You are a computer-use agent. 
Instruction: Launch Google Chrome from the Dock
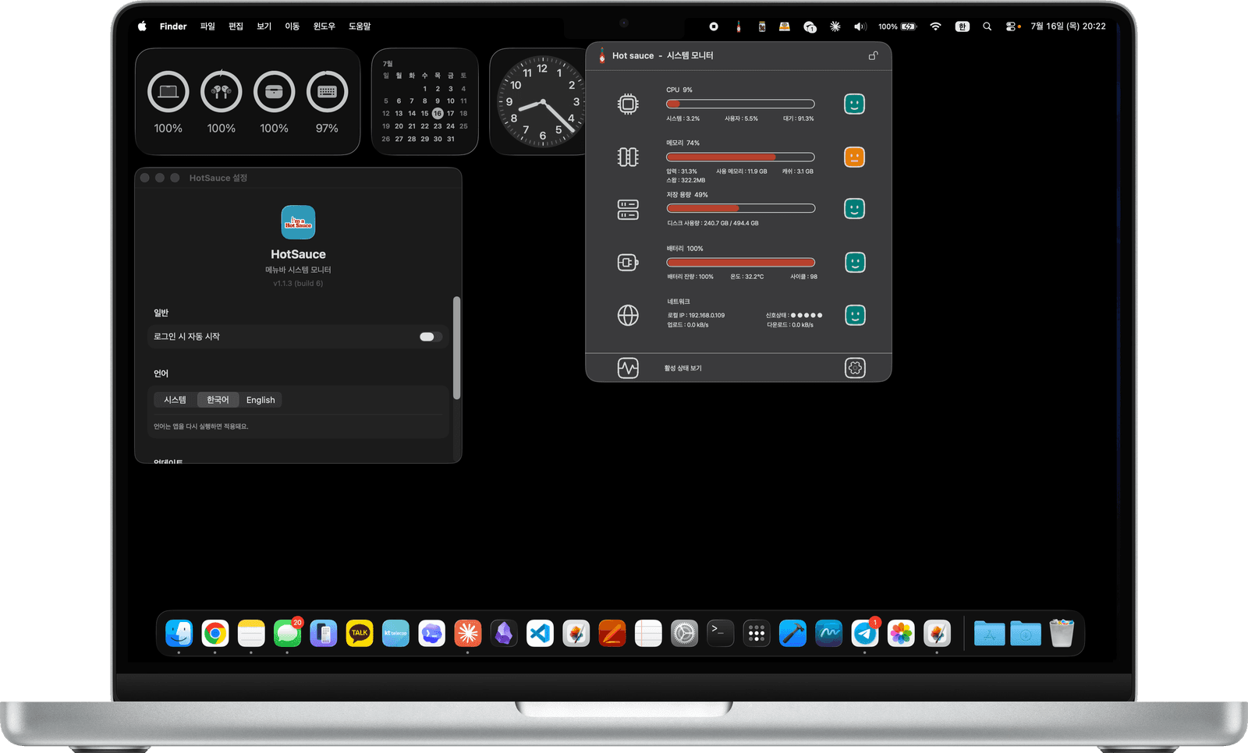click(215, 634)
